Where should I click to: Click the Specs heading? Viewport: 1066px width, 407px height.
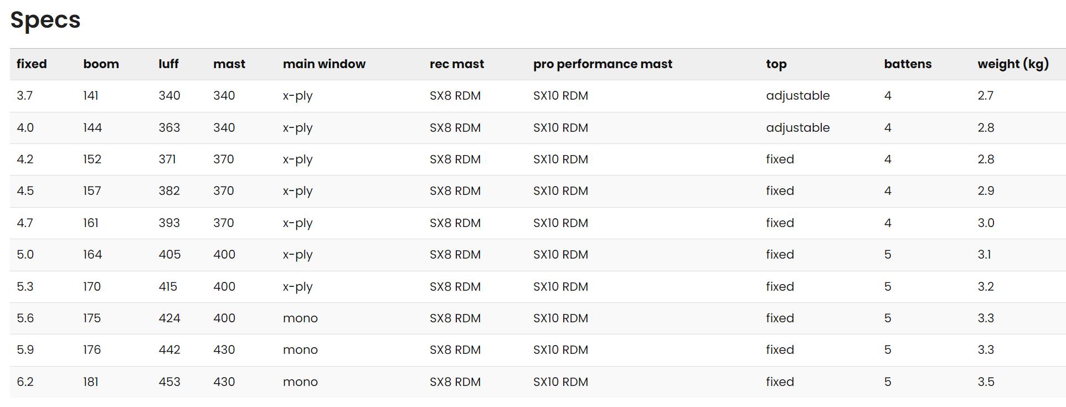point(45,20)
